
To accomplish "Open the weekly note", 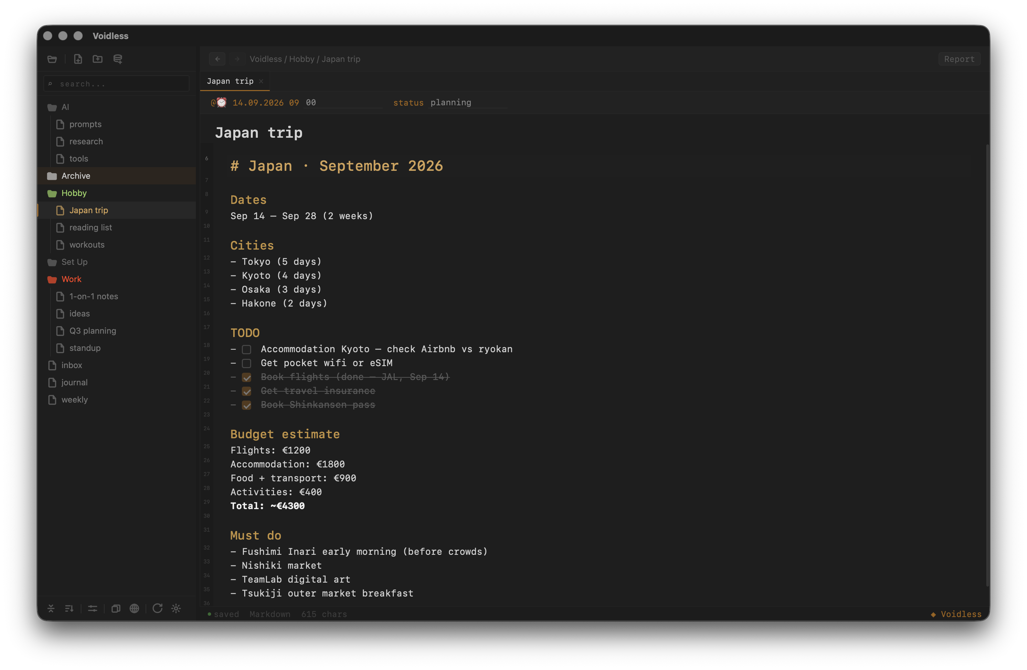I will 116,400.
